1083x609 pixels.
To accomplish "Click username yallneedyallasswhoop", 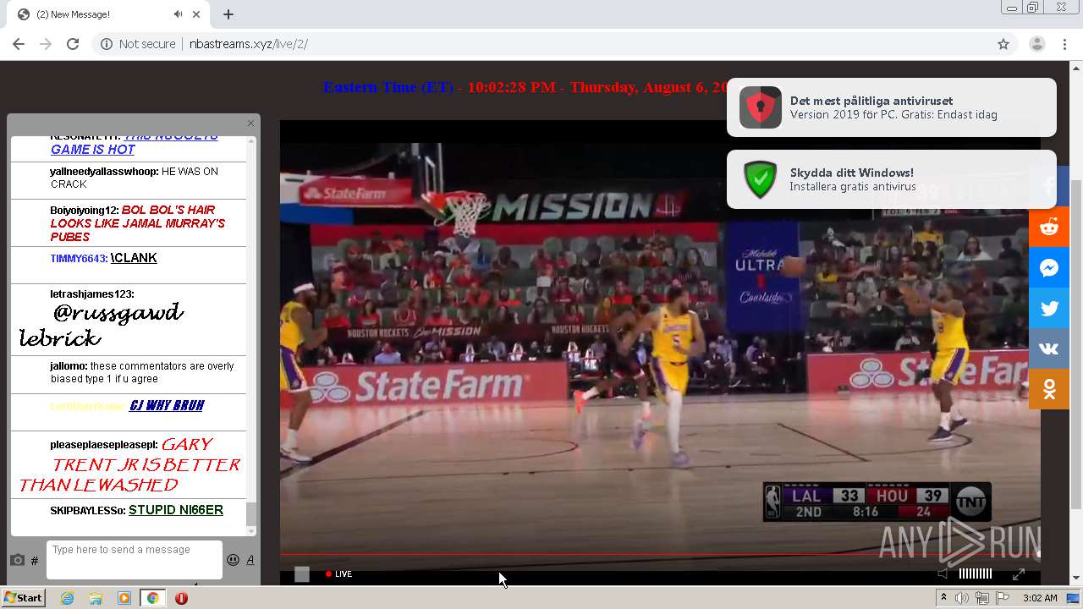I will click(104, 172).
